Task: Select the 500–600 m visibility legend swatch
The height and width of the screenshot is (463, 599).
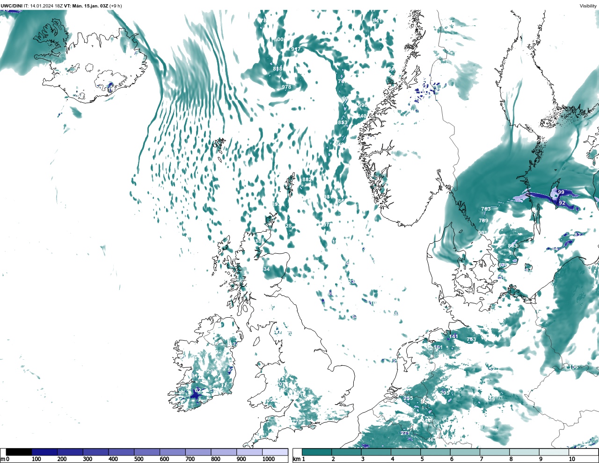Action: pos(147,452)
